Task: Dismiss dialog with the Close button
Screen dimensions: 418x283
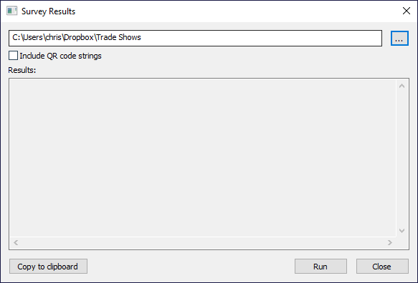Action: coord(382,267)
